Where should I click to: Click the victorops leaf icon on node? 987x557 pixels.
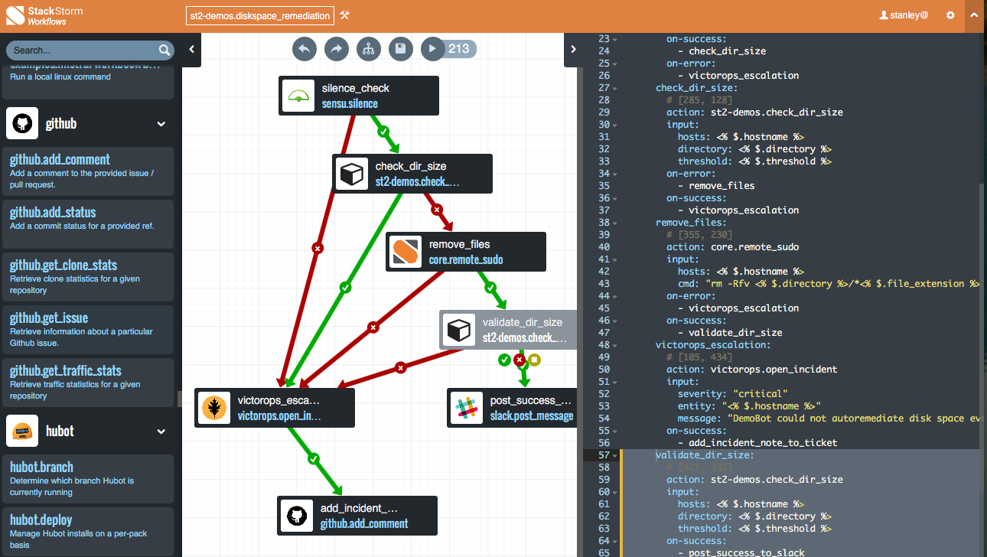click(214, 408)
